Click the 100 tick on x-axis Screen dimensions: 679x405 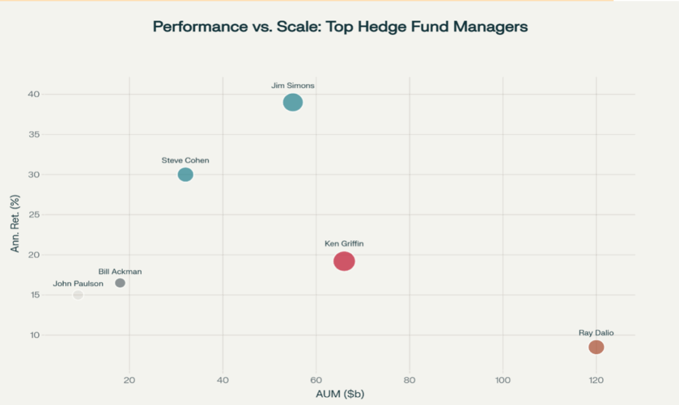[x=503, y=380]
